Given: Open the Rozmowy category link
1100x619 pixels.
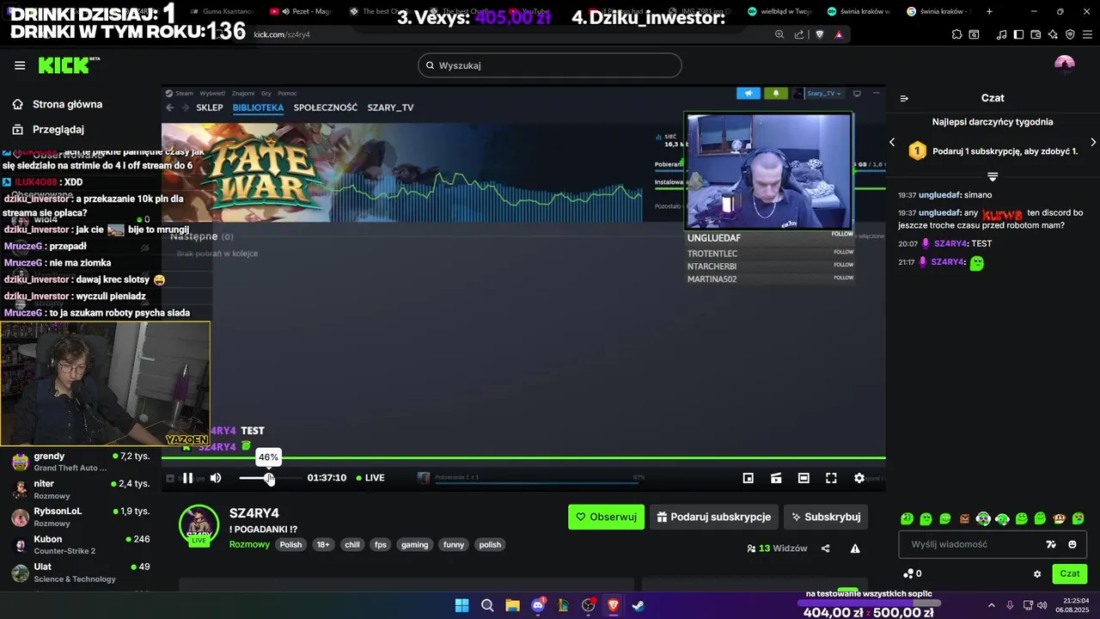Looking at the screenshot, I should point(249,544).
